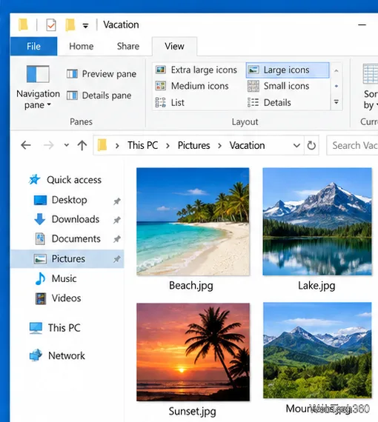Click the pin icon beside Pictures

(x=116, y=259)
